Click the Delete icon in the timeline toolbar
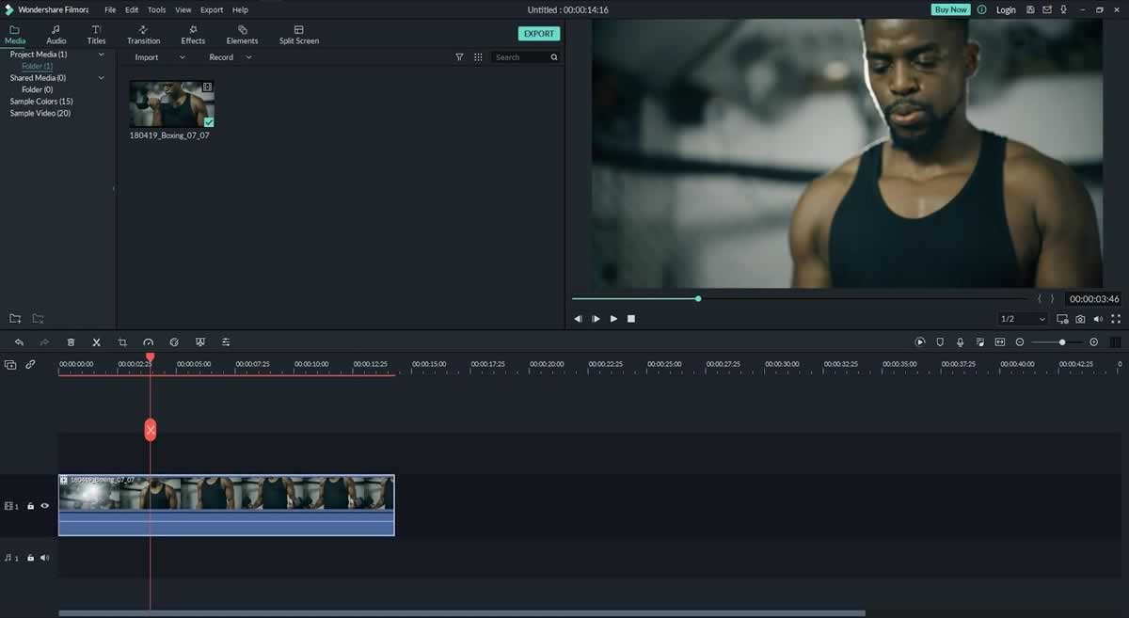This screenshot has width=1129, height=618. (x=71, y=341)
